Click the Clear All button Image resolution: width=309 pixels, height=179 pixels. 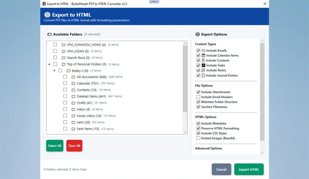(74, 146)
